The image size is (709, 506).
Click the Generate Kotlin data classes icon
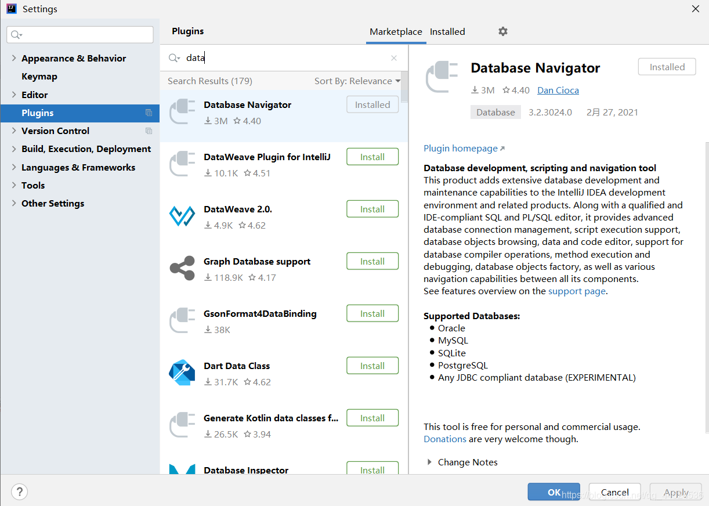[182, 426]
